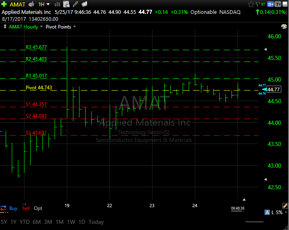The image size is (289, 230).
Task: Click the up-down reorder arrows by AMAT Hourly
Action: [x=5, y=27]
